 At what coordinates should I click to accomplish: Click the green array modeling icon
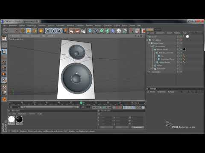click(x=107, y=31)
